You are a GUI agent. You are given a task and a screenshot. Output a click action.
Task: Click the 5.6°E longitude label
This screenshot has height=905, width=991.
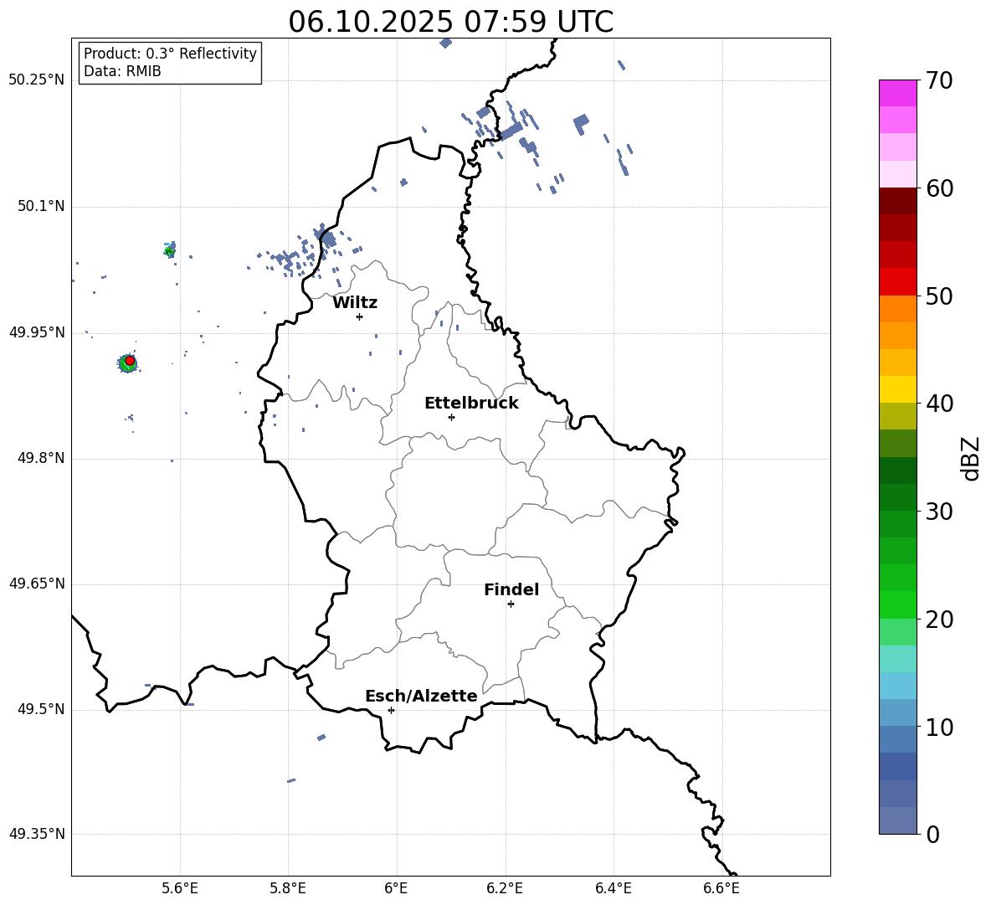coord(180,888)
